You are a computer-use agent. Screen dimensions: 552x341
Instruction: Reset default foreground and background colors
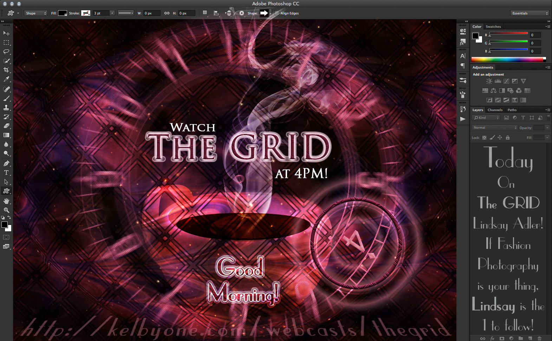3,218
